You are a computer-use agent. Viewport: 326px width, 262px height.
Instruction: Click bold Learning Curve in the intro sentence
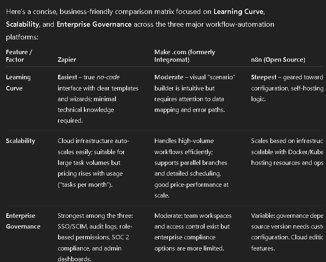coord(238,12)
